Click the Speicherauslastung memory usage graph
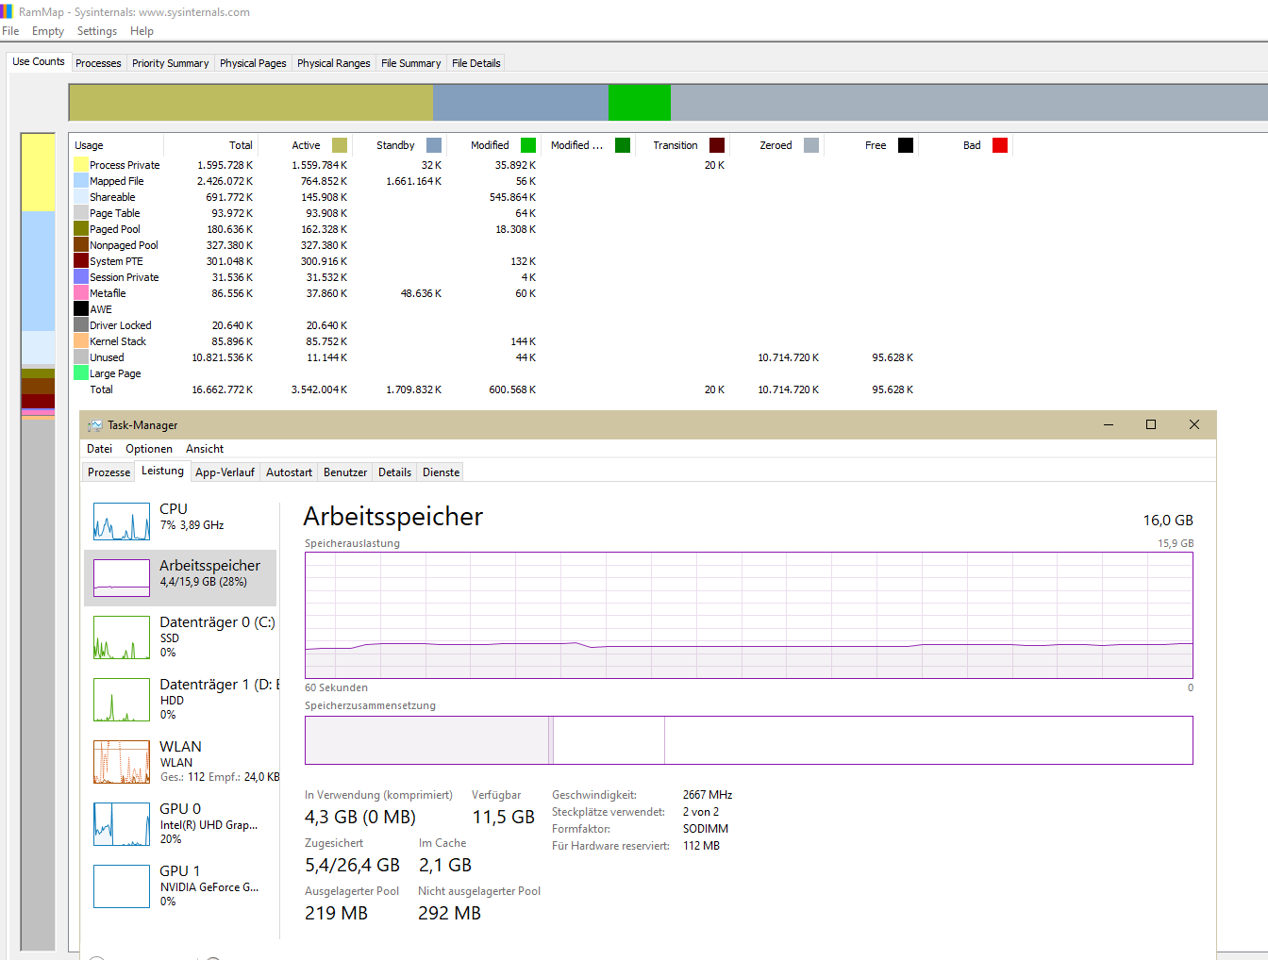The width and height of the screenshot is (1268, 960). 749,615
